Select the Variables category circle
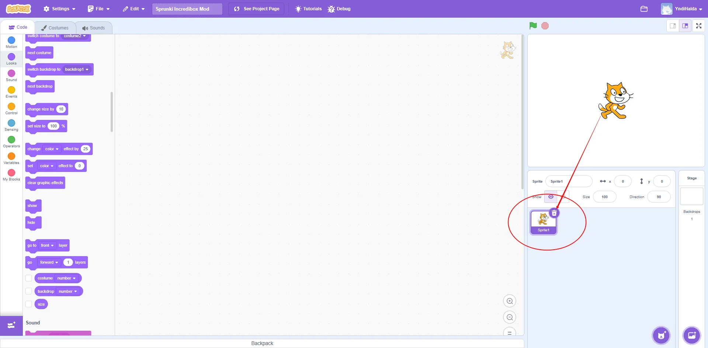708x348 pixels. tap(11, 156)
